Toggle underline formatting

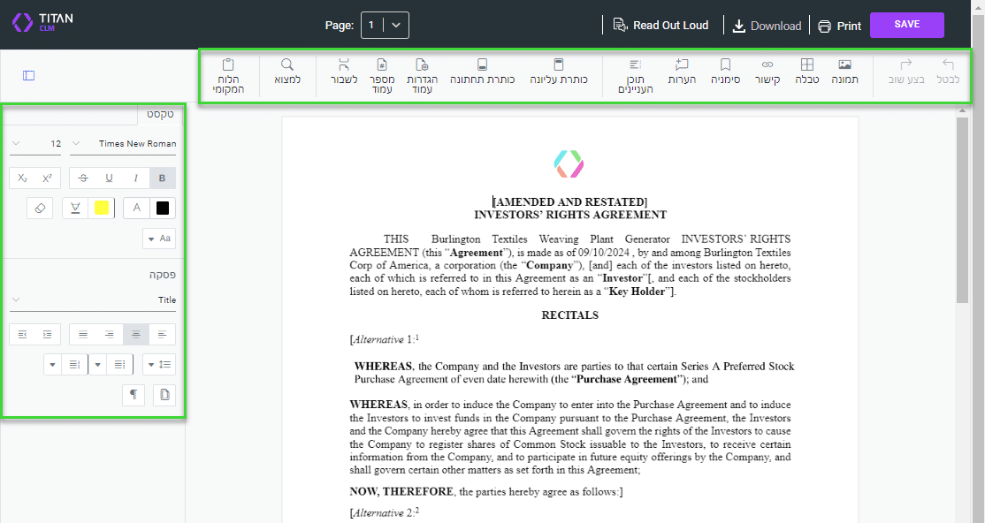[x=109, y=178]
